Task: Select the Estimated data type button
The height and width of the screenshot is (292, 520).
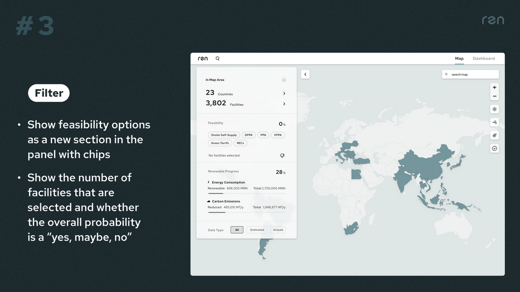Action: tap(257, 230)
